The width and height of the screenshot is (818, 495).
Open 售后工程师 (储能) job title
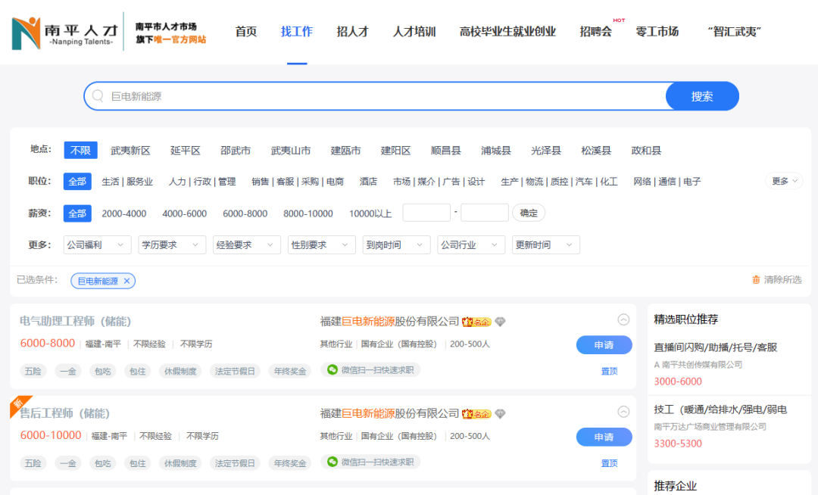(64, 413)
